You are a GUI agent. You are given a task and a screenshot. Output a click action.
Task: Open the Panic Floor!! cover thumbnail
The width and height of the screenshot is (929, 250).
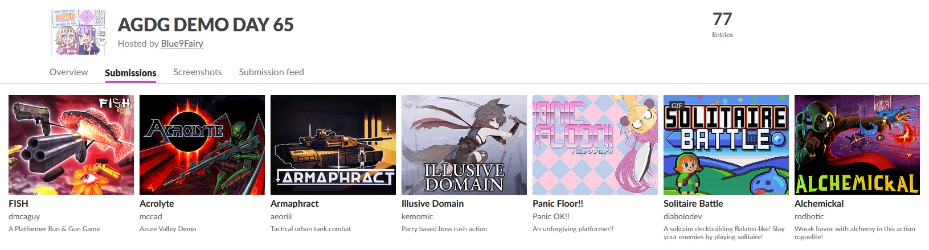pyautogui.click(x=595, y=145)
